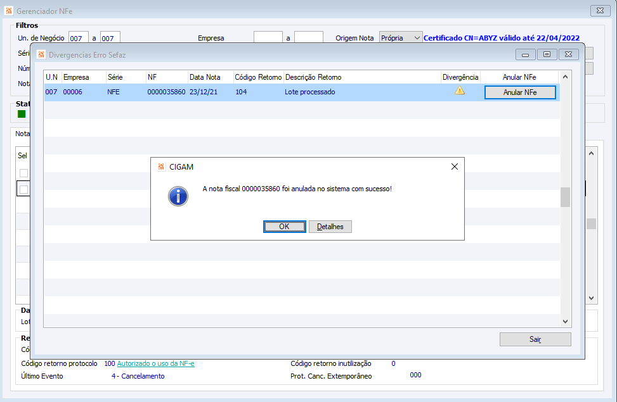
Task: Click the Sel column header
Action: tap(22, 156)
